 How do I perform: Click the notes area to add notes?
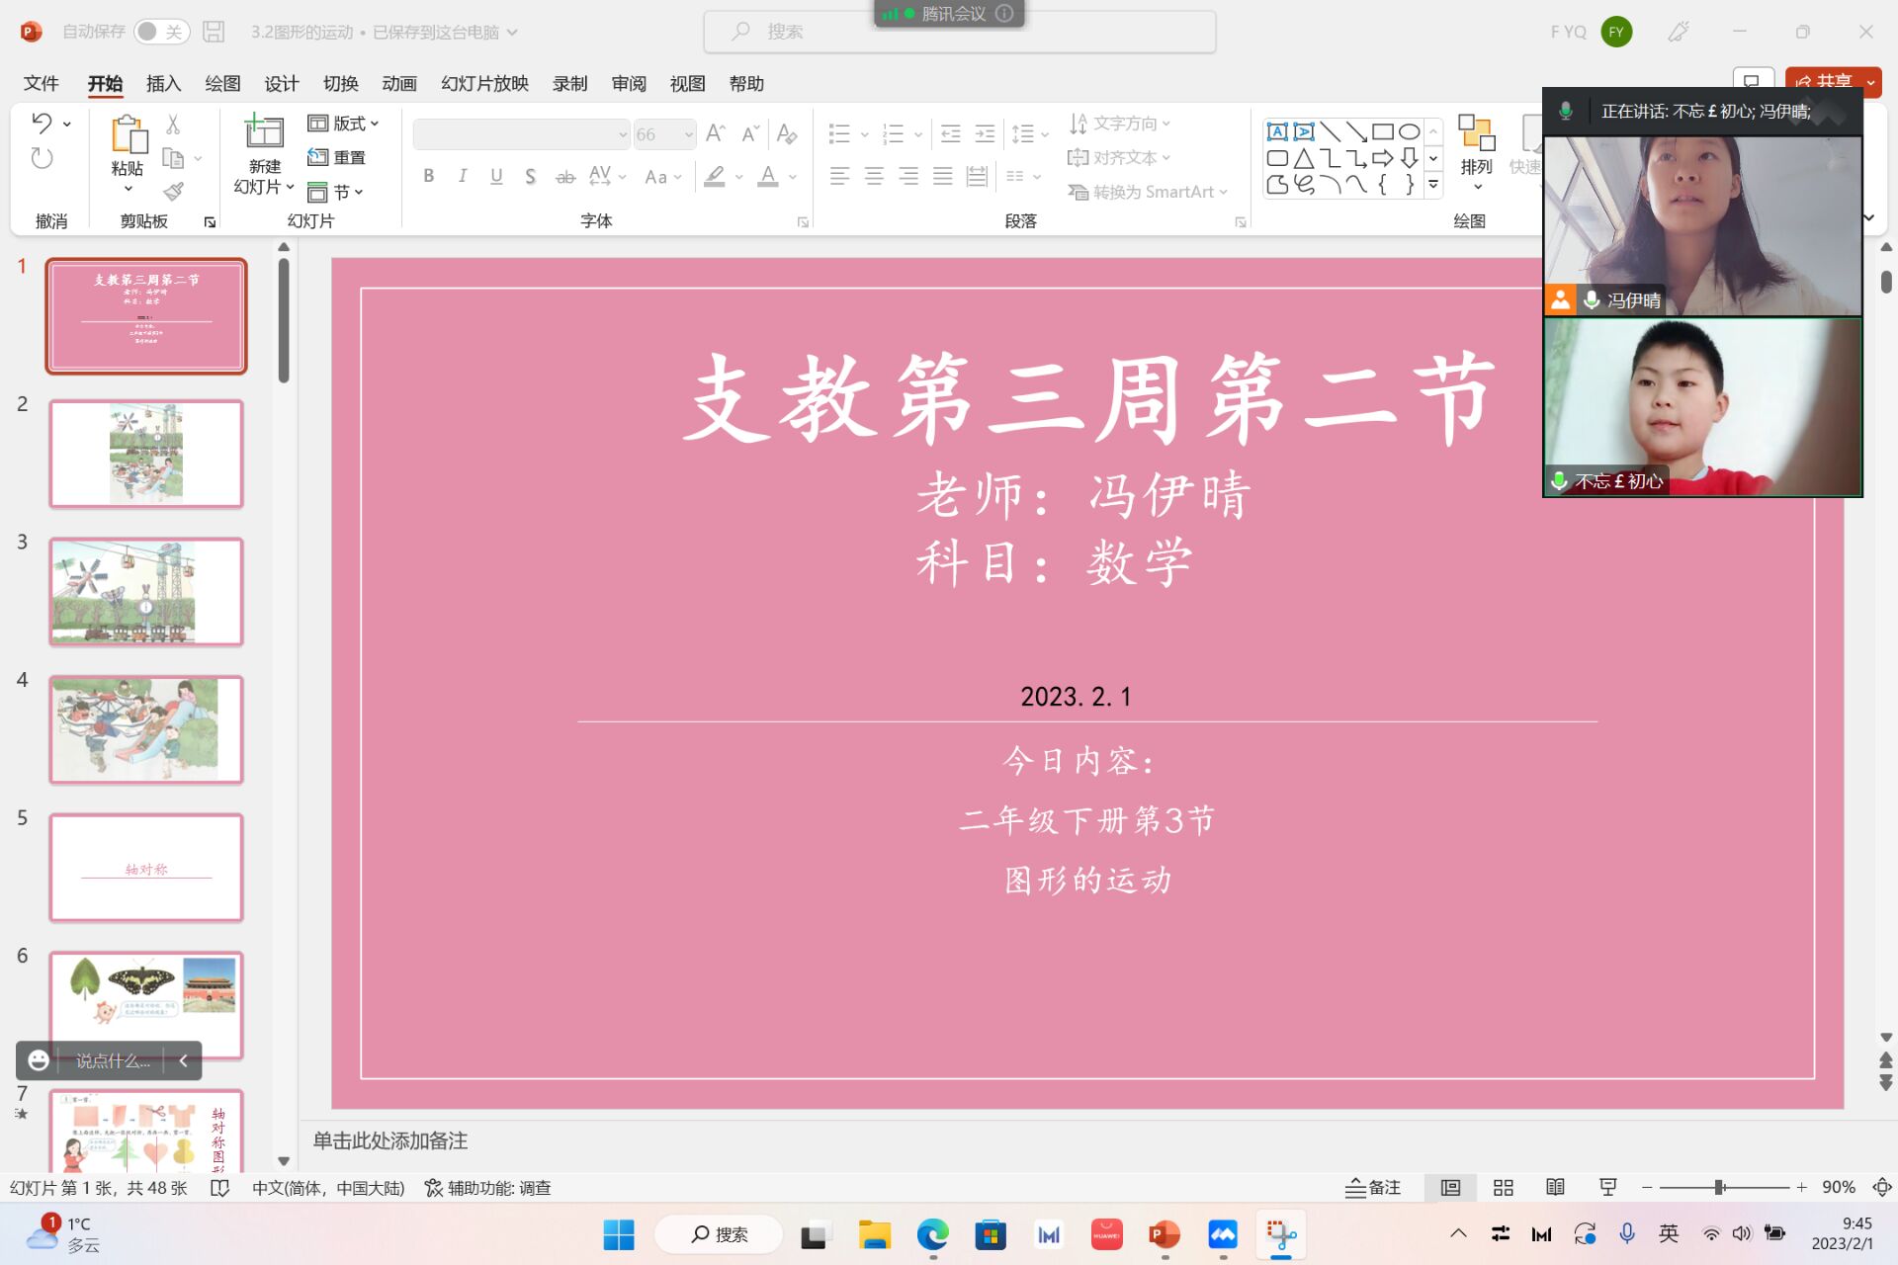(x=389, y=1140)
